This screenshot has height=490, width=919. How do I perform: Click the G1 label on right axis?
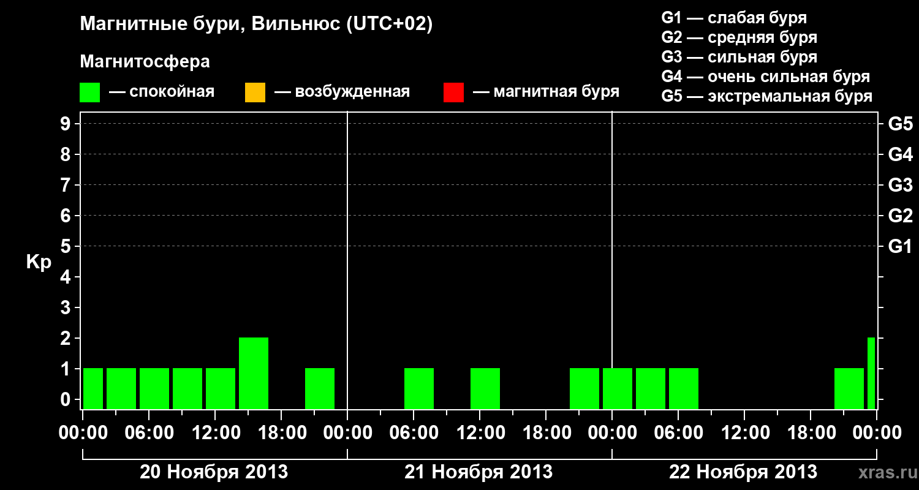tap(900, 246)
